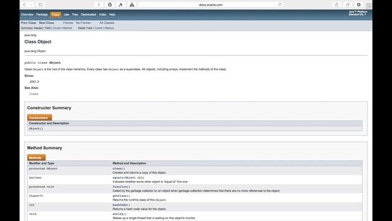Click the Frames link
Viewport: 392px width, 221px height.
(68, 23)
